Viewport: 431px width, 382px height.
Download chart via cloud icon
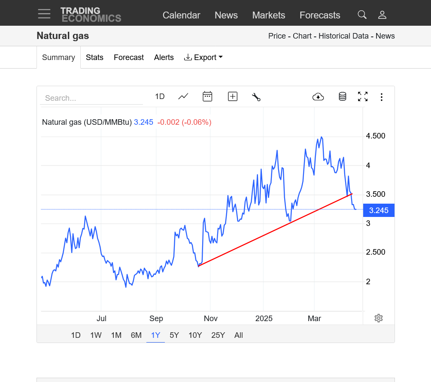pyautogui.click(x=318, y=97)
